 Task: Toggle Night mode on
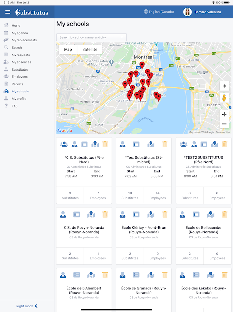pyautogui.click(x=27, y=306)
